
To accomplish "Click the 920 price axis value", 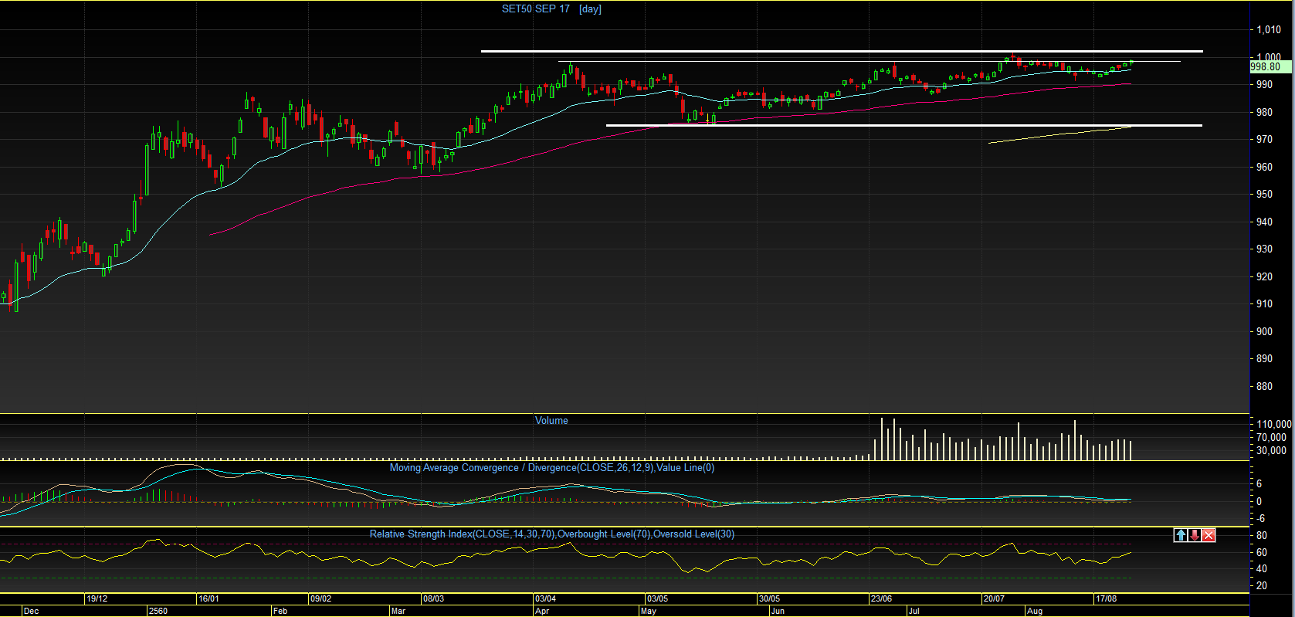I will point(1264,277).
